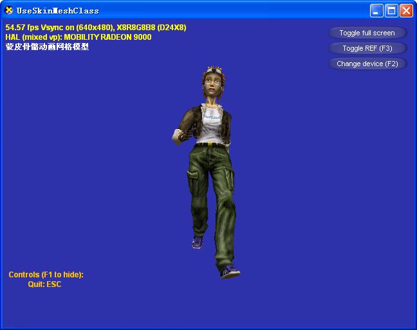Image resolution: width=417 pixels, height=330 pixels.
Task: Close the UseSkinMeshClass window
Action: tap(406, 11)
